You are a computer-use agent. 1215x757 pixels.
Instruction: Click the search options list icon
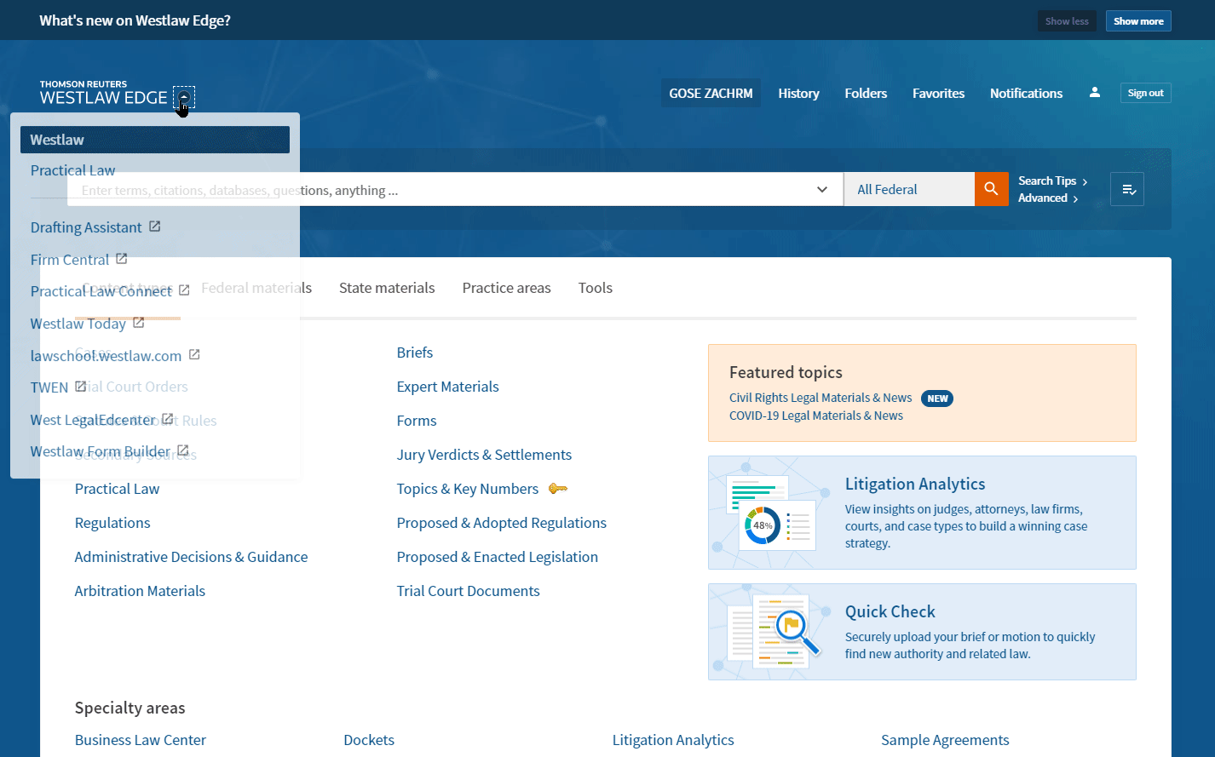point(1127,189)
